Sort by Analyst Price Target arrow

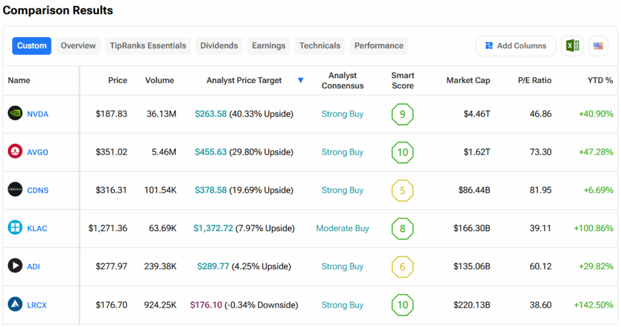pyautogui.click(x=301, y=81)
